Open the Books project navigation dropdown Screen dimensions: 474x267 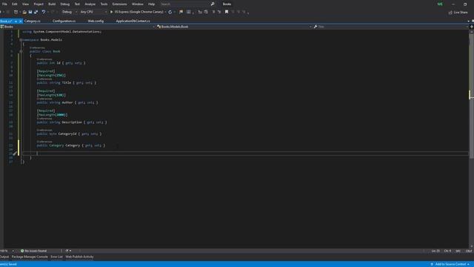coord(78,27)
